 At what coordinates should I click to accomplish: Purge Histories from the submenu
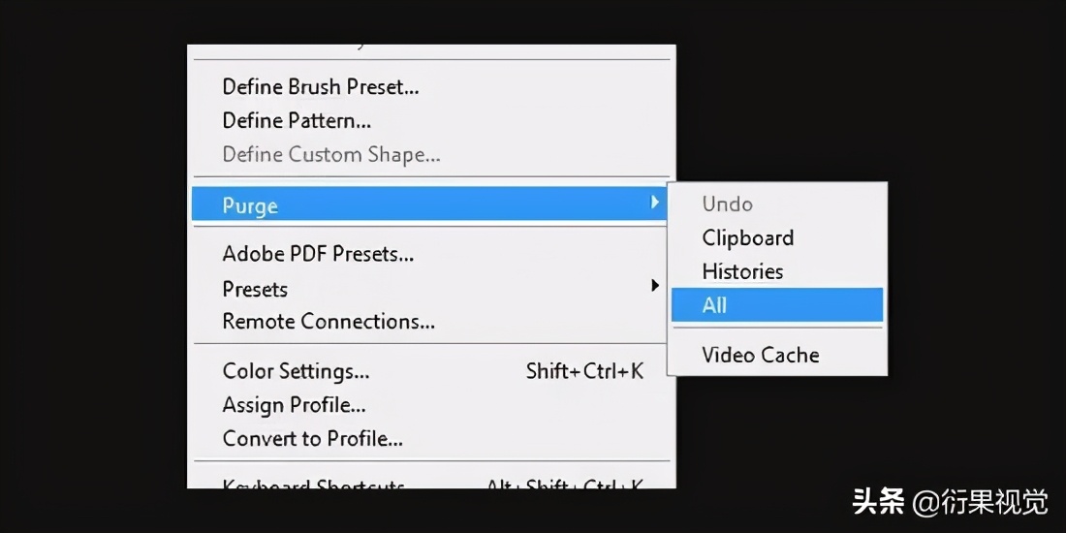pyautogui.click(x=742, y=271)
